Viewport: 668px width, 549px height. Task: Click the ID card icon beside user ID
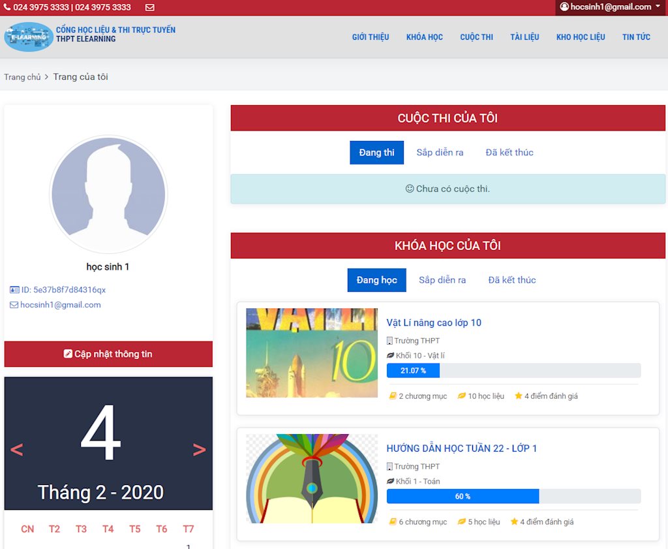(x=14, y=290)
